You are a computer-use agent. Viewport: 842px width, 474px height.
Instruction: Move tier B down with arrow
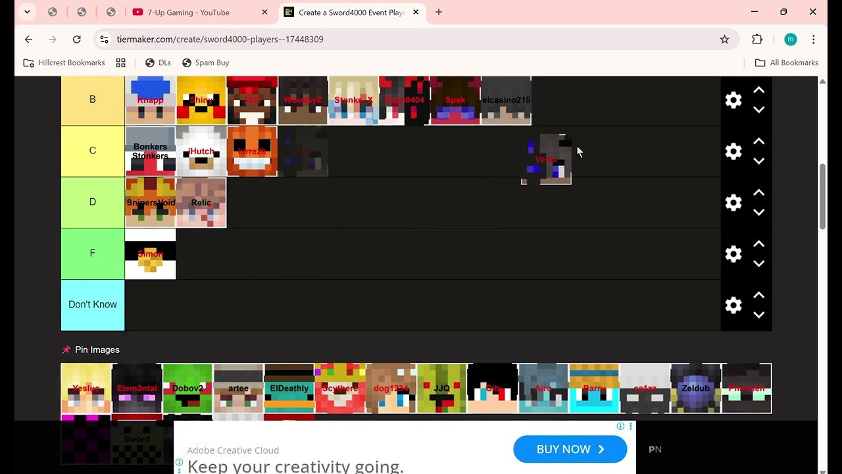[x=759, y=110]
